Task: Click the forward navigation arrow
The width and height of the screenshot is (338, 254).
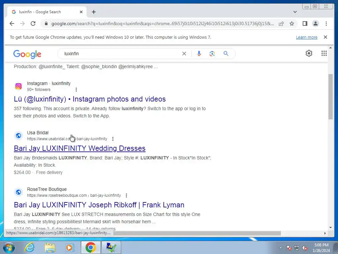Action: pos(22,23)
